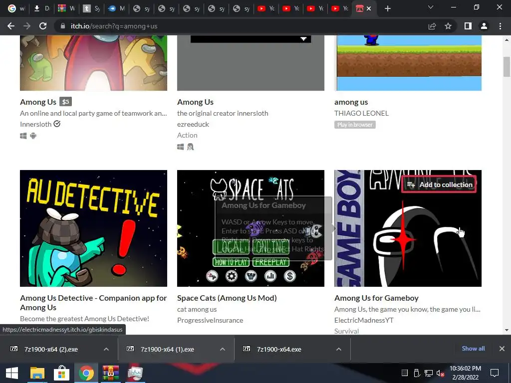Switch to the tab labeled Sy with the T icon
511x383 pixels.
point(91,8)
